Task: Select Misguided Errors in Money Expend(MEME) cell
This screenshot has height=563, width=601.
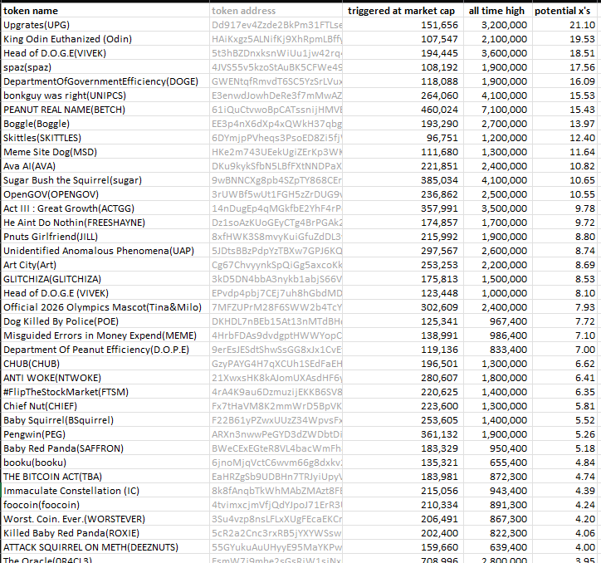Action: click(105, 335)
